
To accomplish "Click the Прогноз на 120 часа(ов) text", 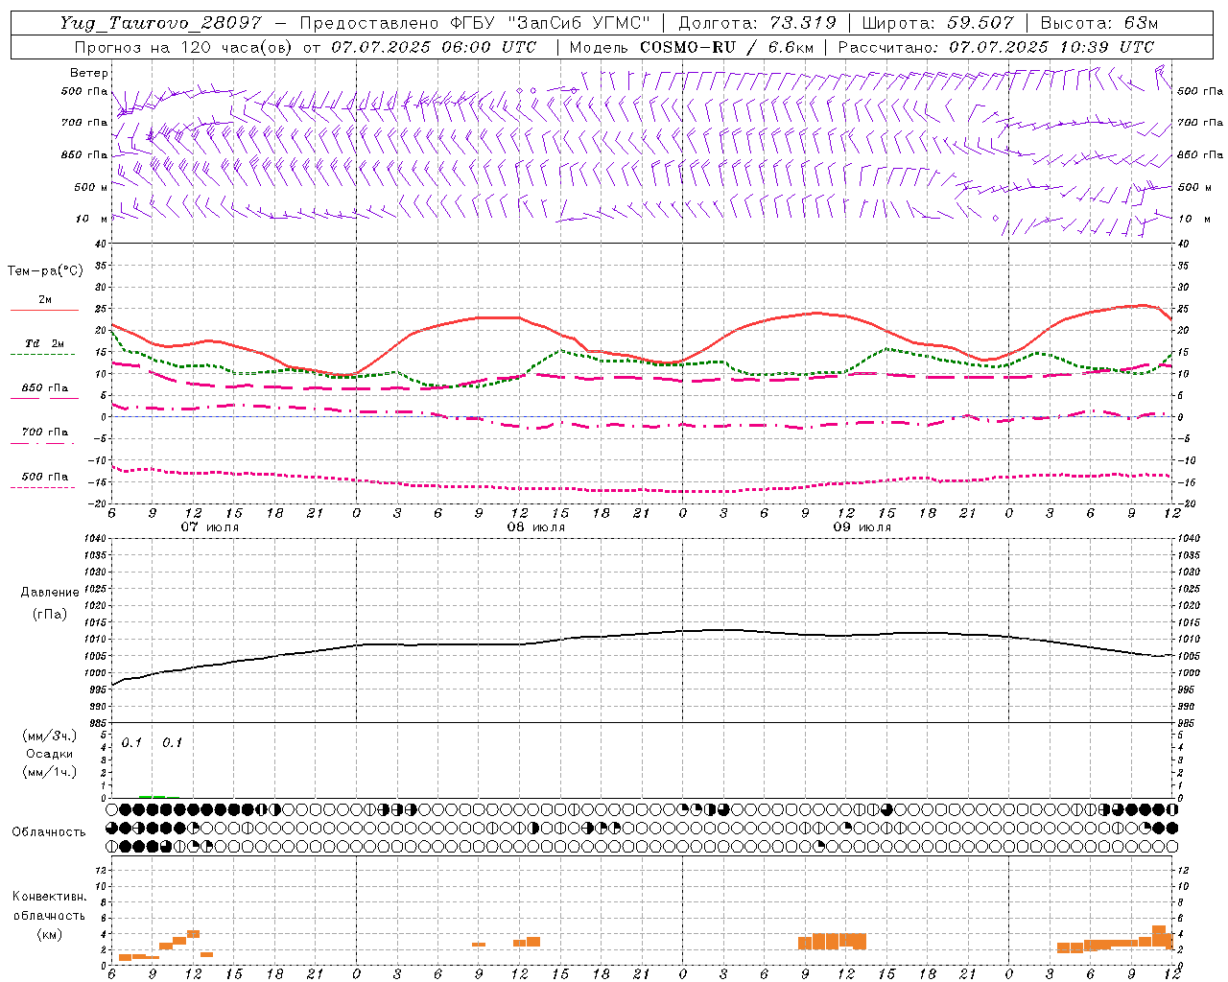I will (184, 47).
